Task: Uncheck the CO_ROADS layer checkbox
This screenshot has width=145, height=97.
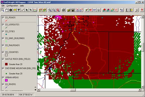Action: pos(3,17)
